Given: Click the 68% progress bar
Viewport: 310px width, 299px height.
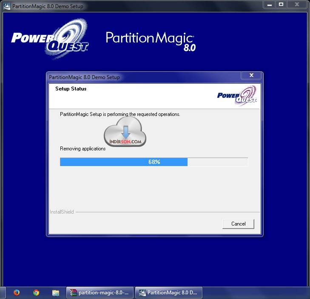Looking at the screenshot, I should 154,162.
